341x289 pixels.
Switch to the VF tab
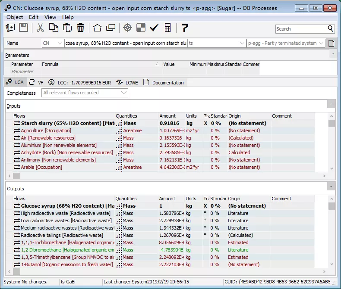point(36,82)
